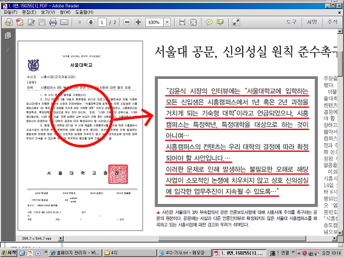344x258 pixels.
Task: Zoom out using the minus button
Action: (x=127, y=22)
